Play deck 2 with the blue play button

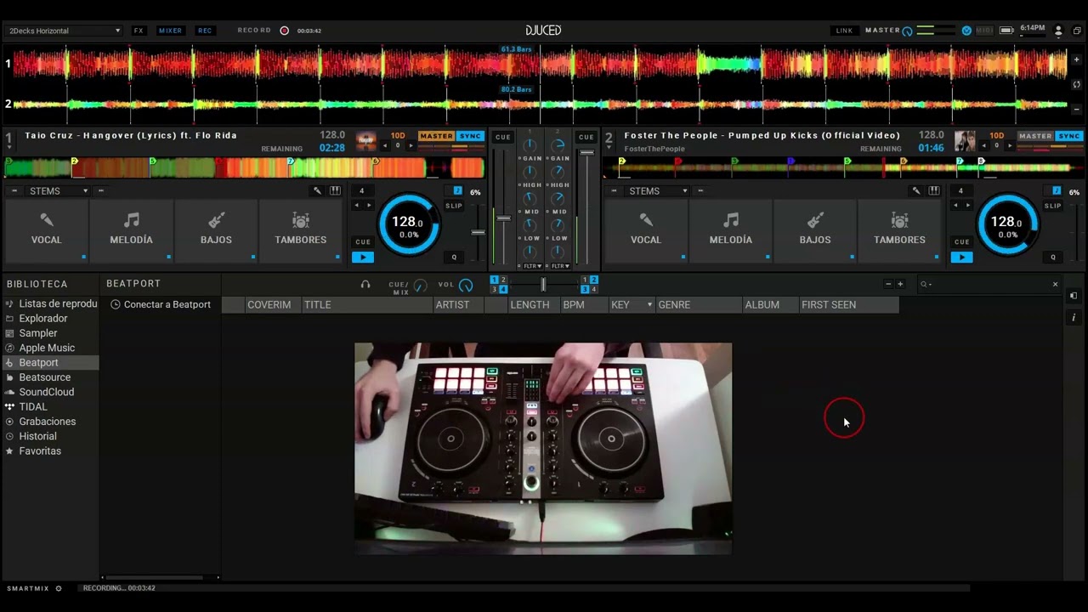click(x=961, y=257)
